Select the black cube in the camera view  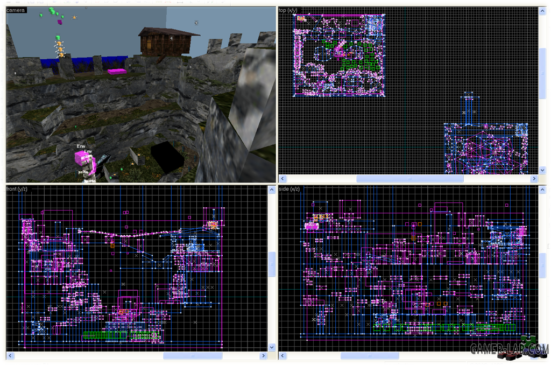(167, 157)
